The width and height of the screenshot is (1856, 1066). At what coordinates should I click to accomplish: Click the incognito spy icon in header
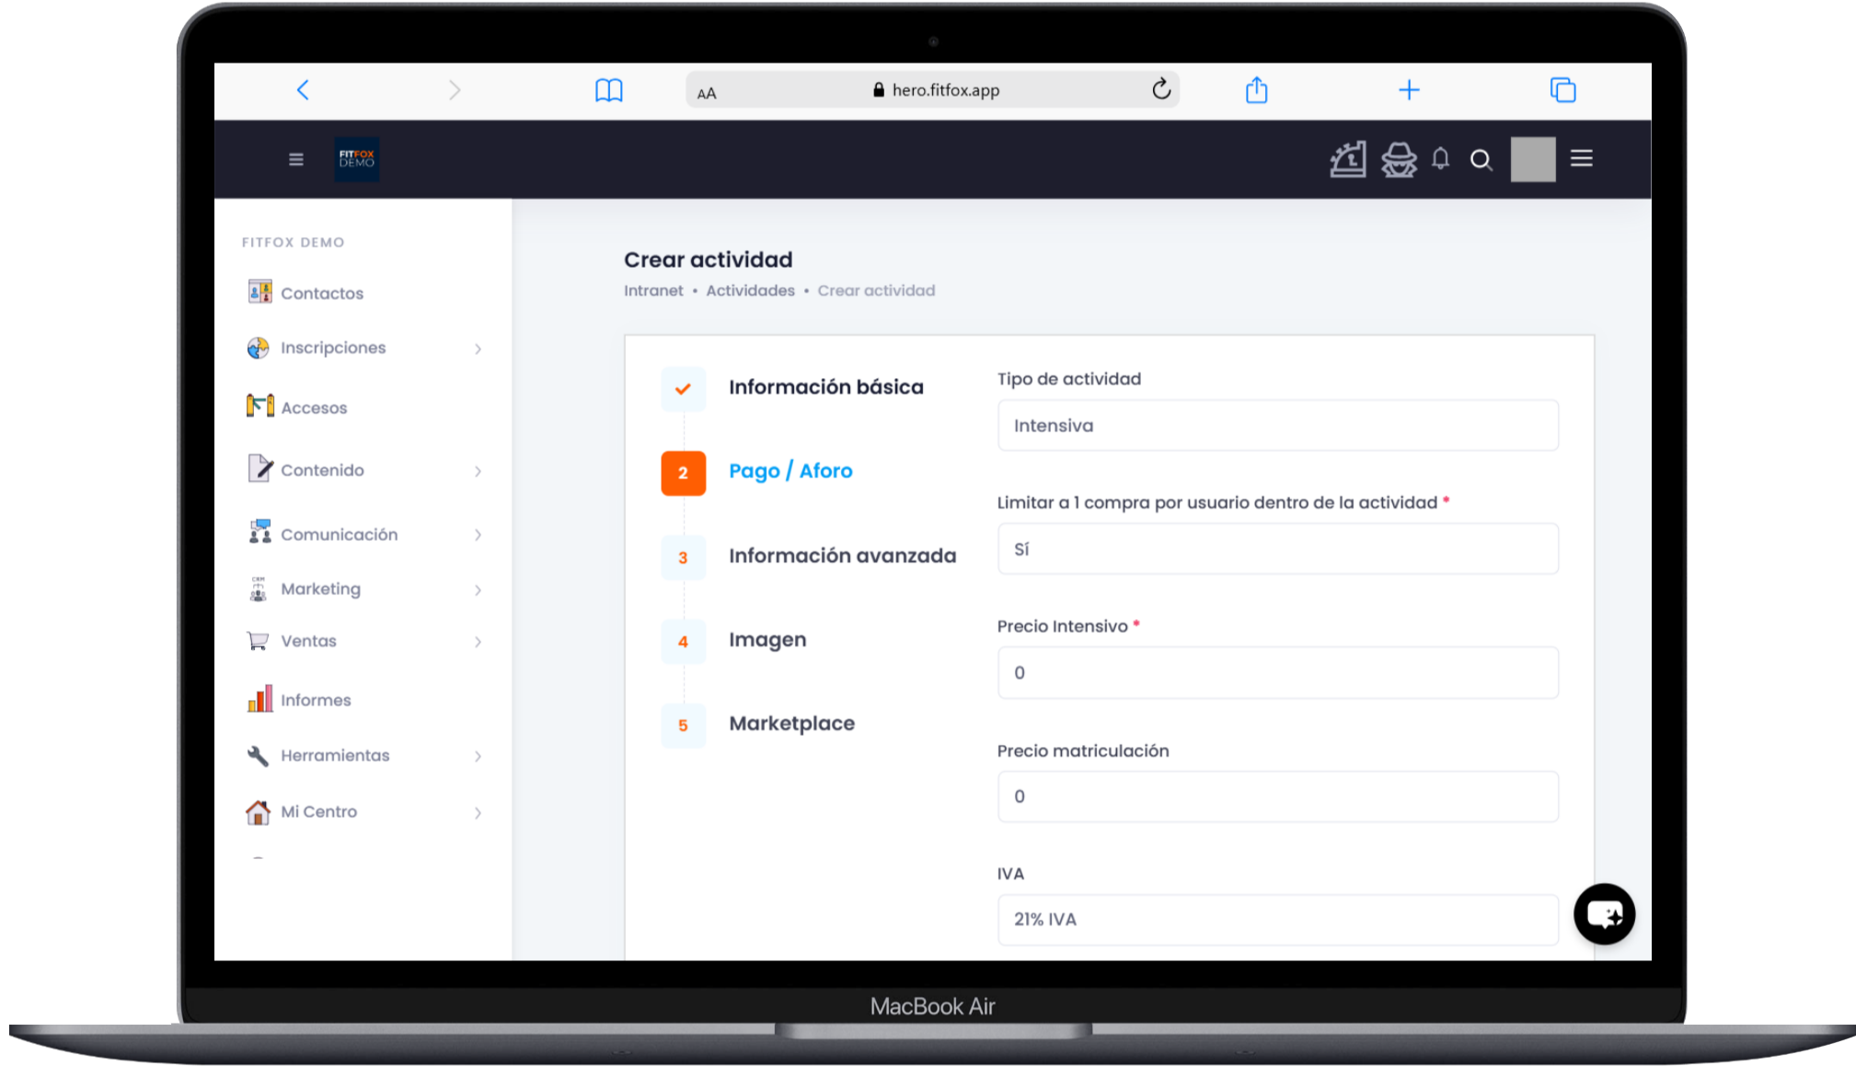click(1398, 159)
